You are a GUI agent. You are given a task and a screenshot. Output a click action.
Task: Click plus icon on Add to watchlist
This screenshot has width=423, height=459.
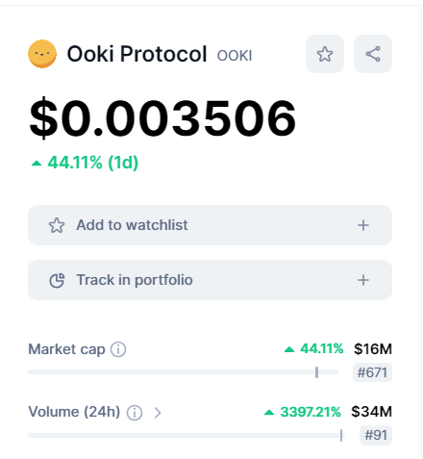point(363,225)
